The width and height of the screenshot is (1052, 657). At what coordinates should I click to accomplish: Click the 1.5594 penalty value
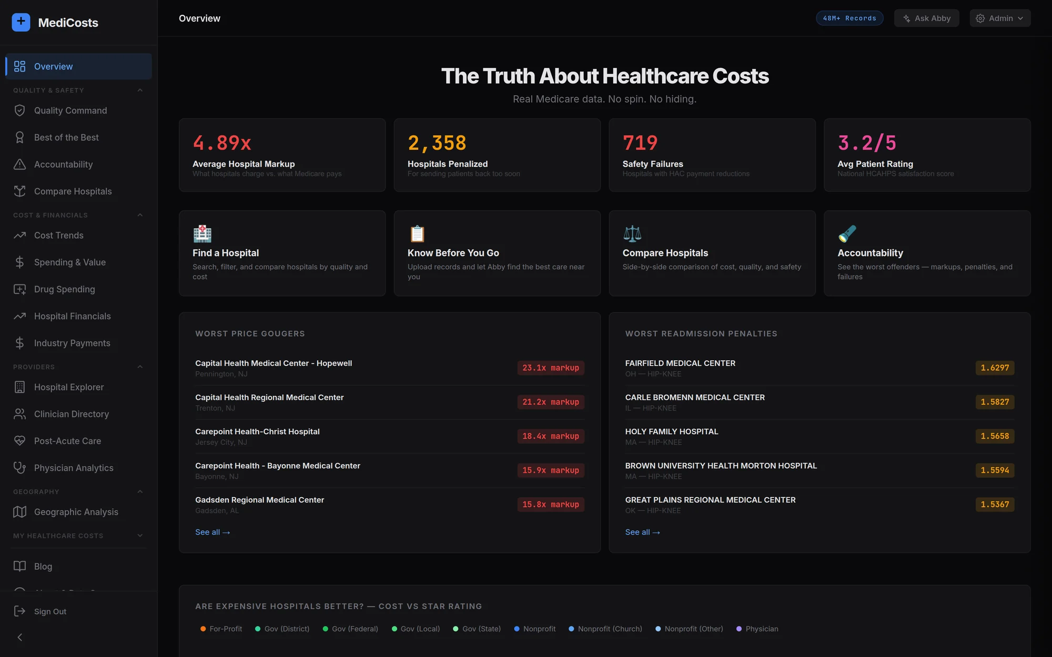tap(995, 470)
